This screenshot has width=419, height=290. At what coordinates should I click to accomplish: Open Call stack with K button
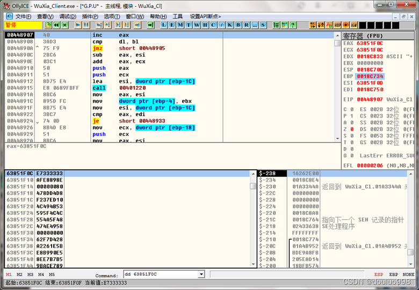click(230, 25)
